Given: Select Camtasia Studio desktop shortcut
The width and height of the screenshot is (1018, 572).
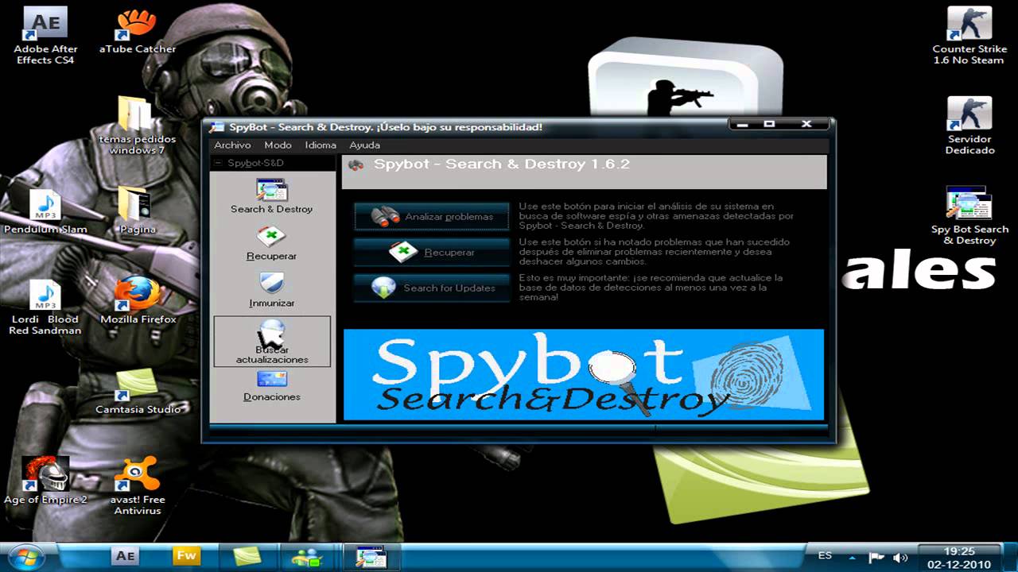Looking at the screenshot, I should (x=138, y=392).
